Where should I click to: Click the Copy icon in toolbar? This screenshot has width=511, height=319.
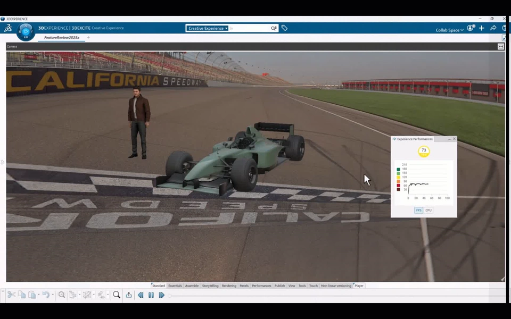[22, 295]
